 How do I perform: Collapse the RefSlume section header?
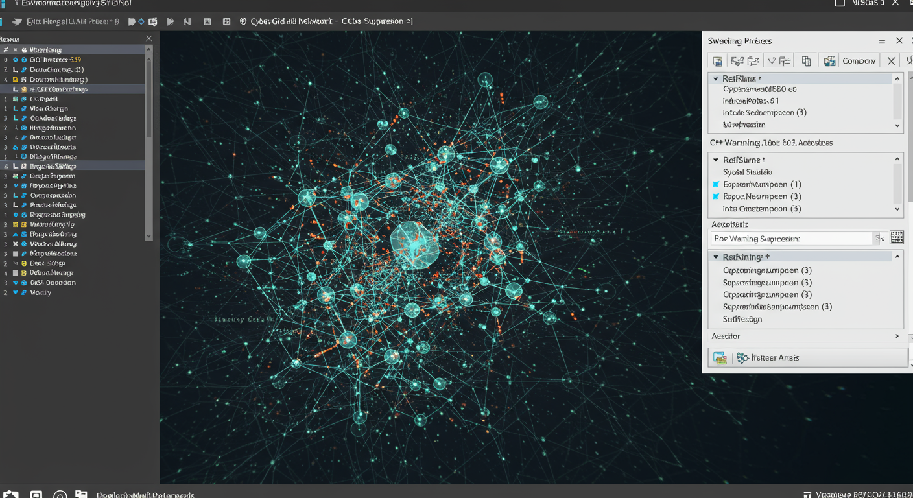pyautogui.click(x=716, y=160)
